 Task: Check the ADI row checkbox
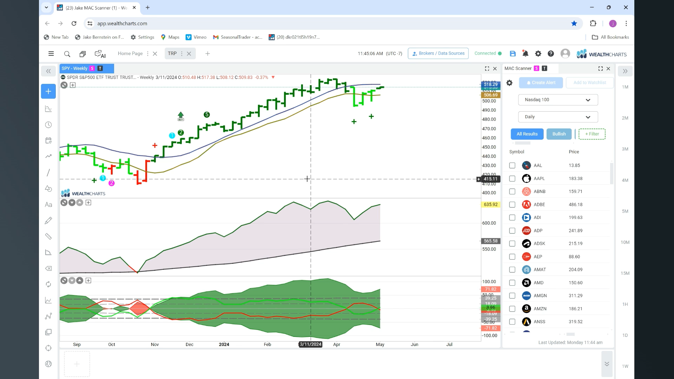point(512,218)
